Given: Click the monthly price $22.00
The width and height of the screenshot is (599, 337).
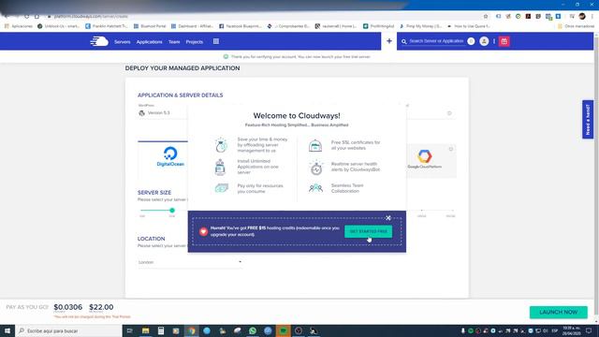Looking at the screenshot, I should [x=101, y=307].
